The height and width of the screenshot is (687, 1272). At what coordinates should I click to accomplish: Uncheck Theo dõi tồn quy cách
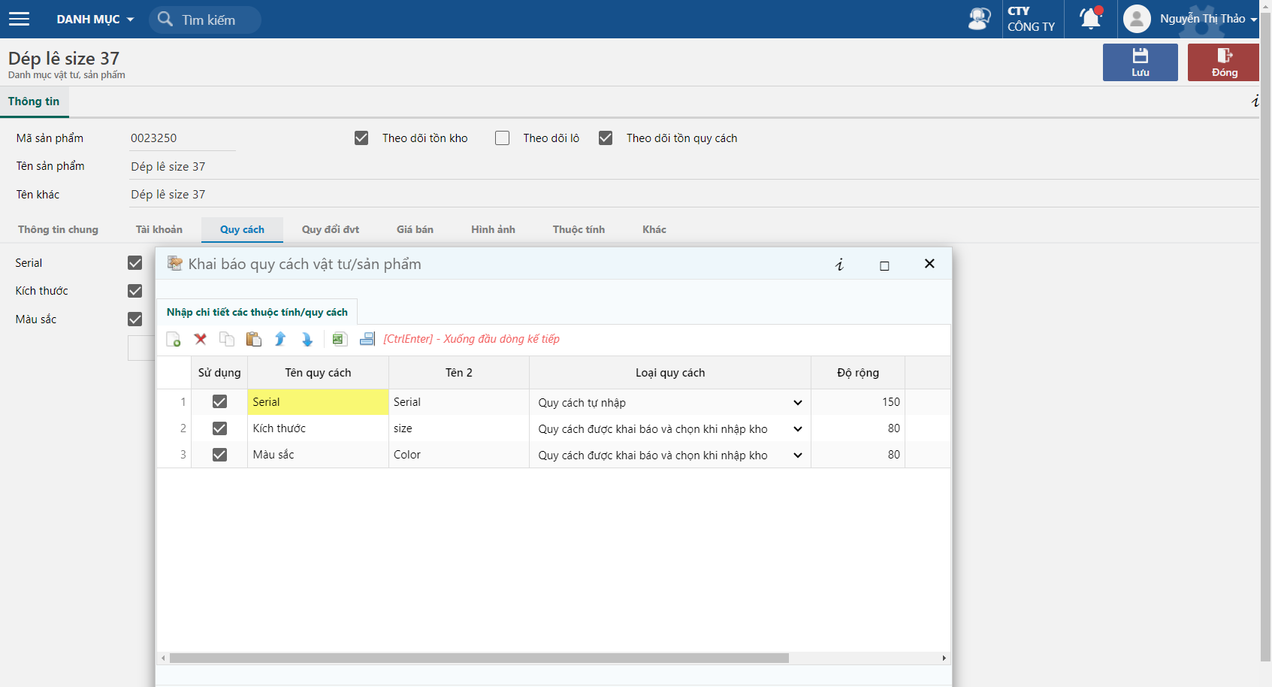pos(606,138)
